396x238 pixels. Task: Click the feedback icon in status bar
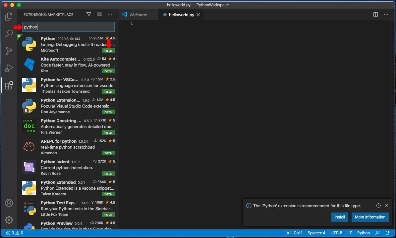377,233
